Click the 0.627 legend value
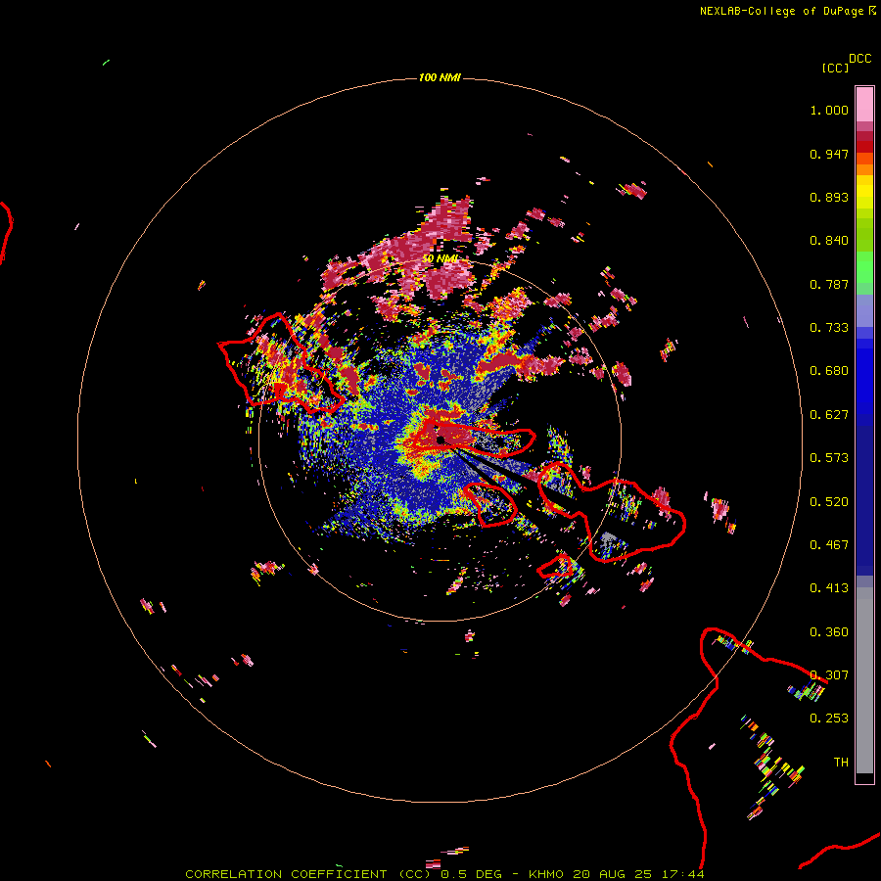This screenshot has height=881, width=881. click(829, 415)
